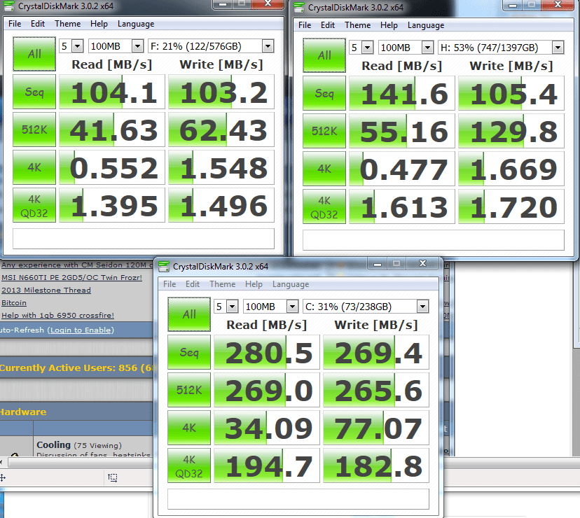Select the Seq write result 103.2
Screen dimensions: 580x518
221,92
